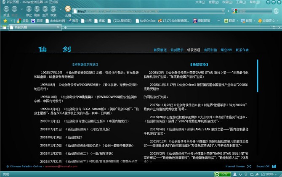Open the 淘宝 bookmark
The image size is (282, 177).
[73, 21]
